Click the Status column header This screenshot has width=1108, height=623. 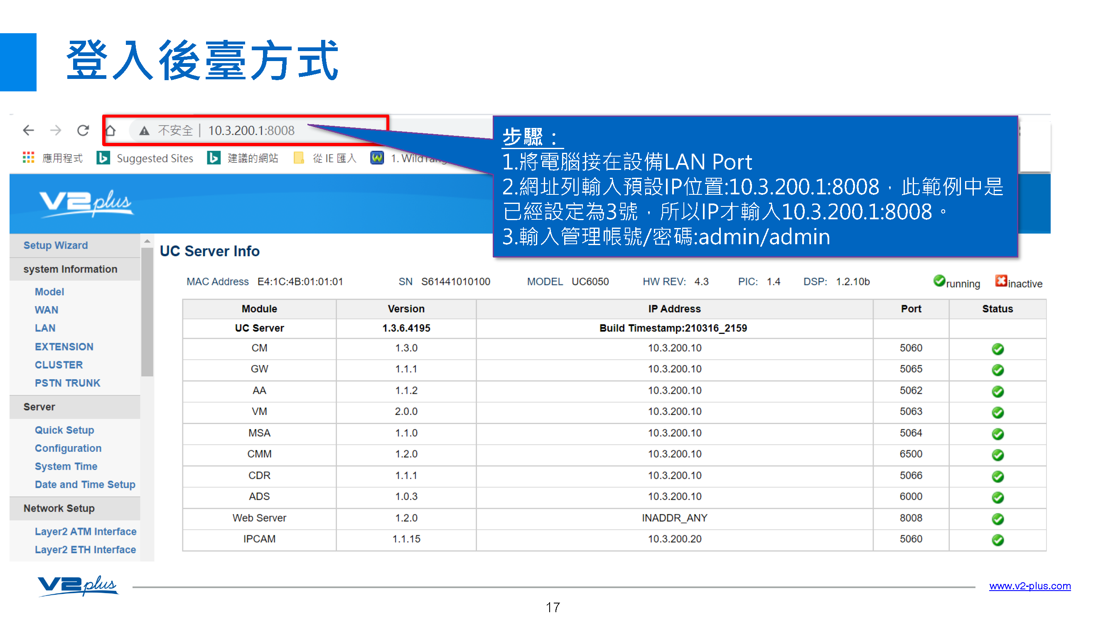coord(997,309)
